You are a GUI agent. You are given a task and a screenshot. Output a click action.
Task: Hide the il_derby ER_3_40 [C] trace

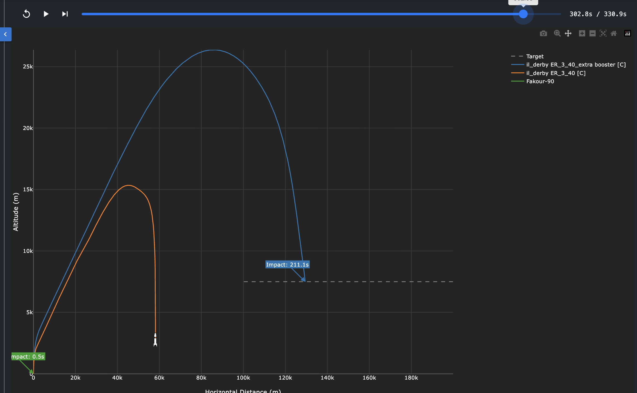pos(556,73)
